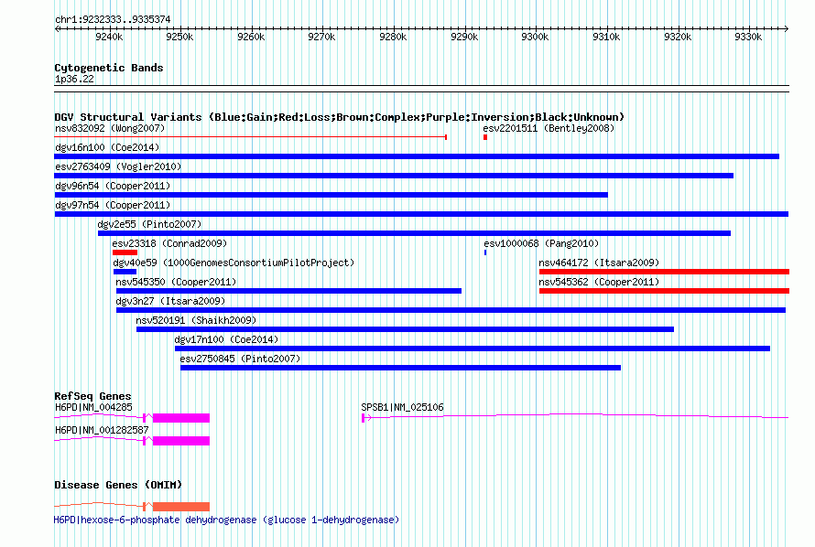Click the H6PD NM_004285 magenta exon block

pos(181,418)
